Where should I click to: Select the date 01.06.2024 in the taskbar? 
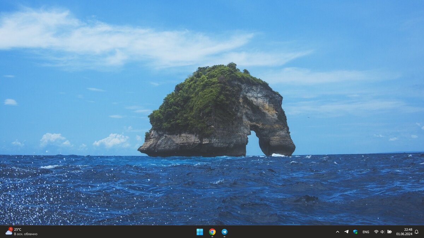(x=404, y=234)
